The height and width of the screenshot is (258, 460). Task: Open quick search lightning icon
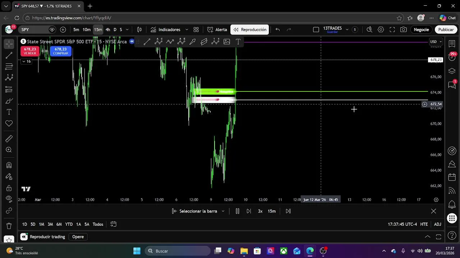pyautogui.click(x=369, y=30)
